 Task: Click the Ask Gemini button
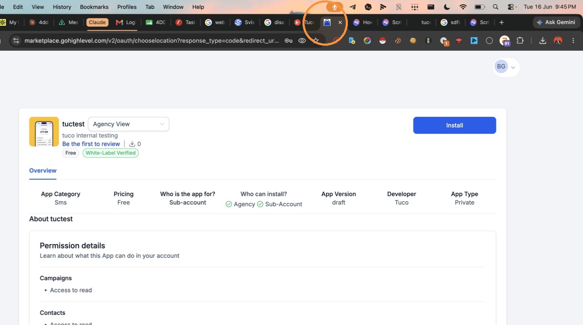point(556,22)
